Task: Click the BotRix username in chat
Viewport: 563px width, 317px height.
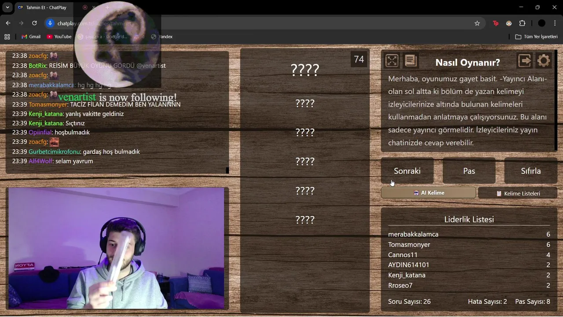Action: pos(37,66)
